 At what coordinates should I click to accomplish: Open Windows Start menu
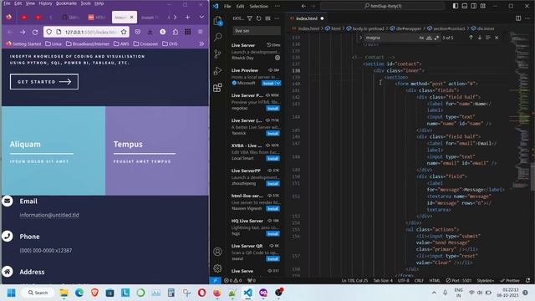click(x=11, y=293)
